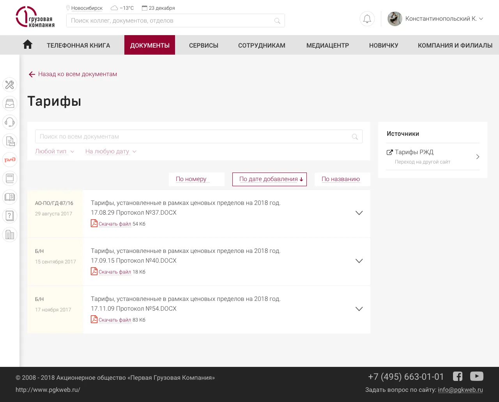499x402 pixels.
Task: Open the Сервисы menu
Action: click(x=203, y=45)
